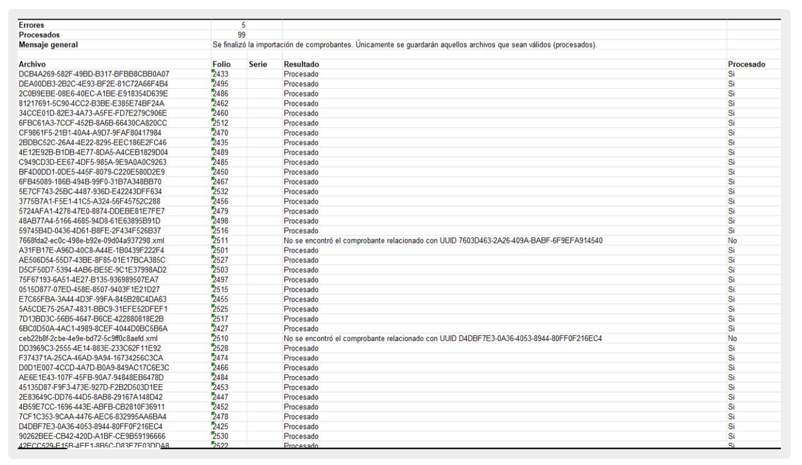Click the "Se finalizó la importación" message cell
This screenshot has width=802, height=465.
[x=405, y=45]
